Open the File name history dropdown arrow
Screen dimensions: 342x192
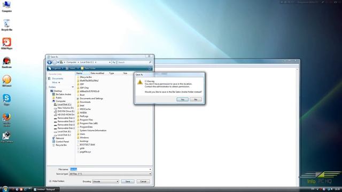(150, 169)
